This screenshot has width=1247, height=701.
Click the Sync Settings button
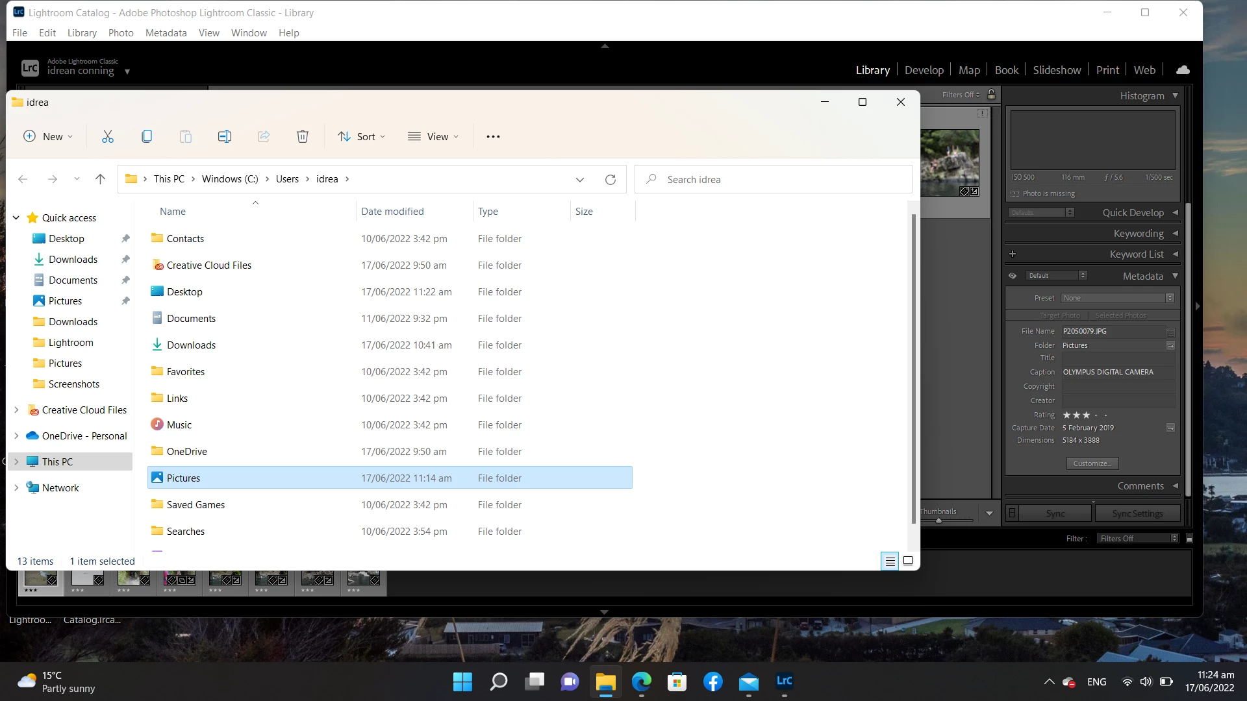(x=1137, y=513)
